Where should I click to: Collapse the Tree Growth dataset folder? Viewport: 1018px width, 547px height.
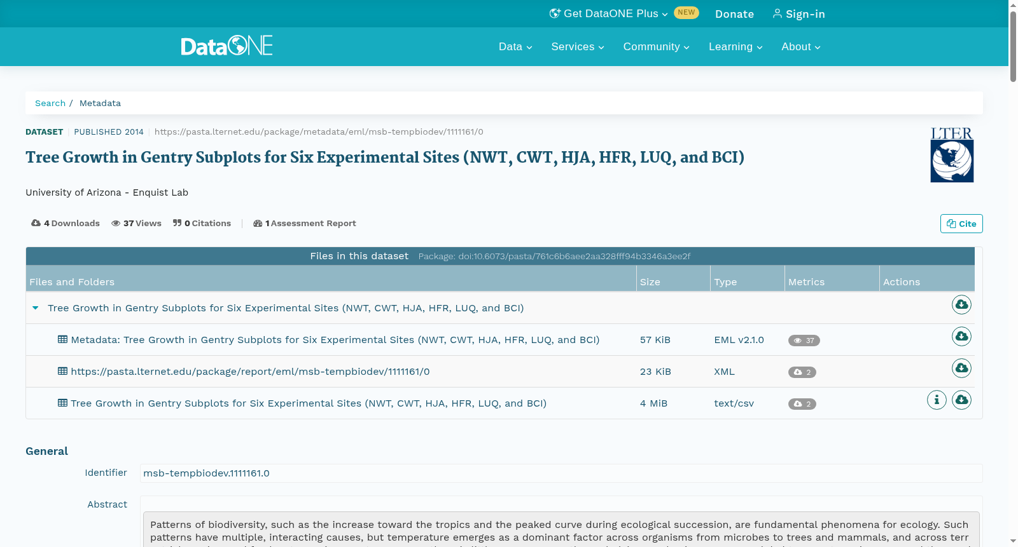pyautogui.click(x=36, y=308)
